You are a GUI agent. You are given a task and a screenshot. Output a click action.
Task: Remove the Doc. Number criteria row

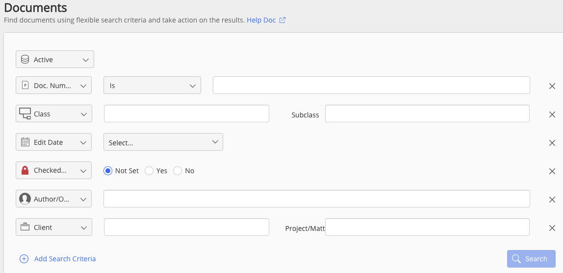pos(552,86)
